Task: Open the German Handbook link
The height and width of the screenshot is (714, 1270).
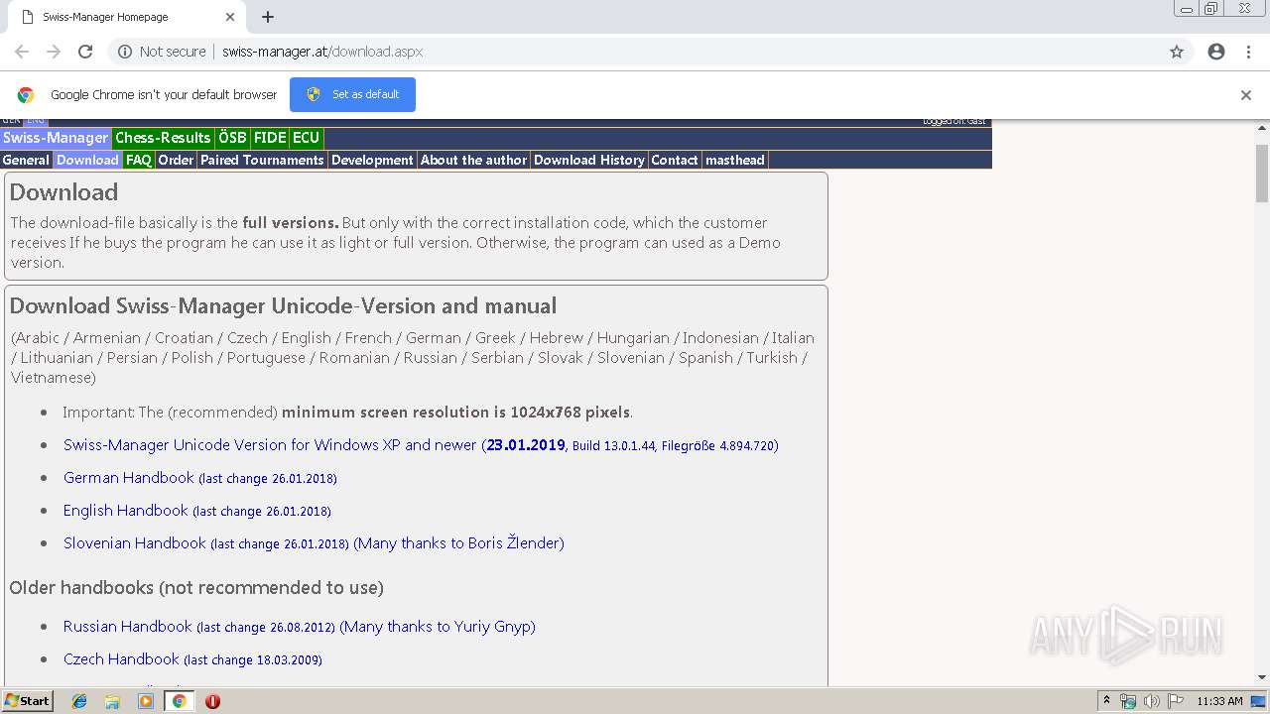Action: click(200, 478)
